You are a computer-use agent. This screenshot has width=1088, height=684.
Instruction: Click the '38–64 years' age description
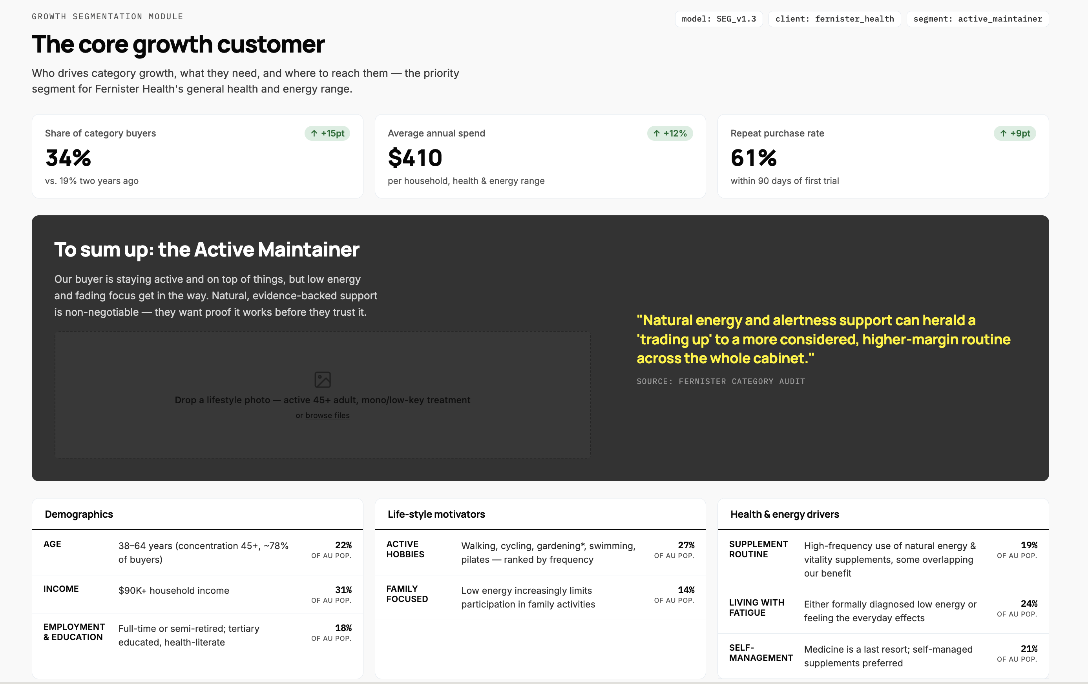tap(203, 553)
